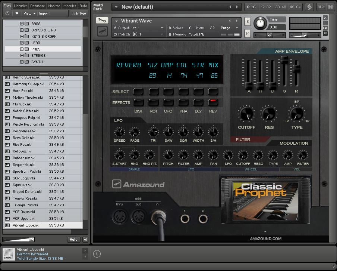Click the Sustain slider in Amp Envelope

coord(284,60)
